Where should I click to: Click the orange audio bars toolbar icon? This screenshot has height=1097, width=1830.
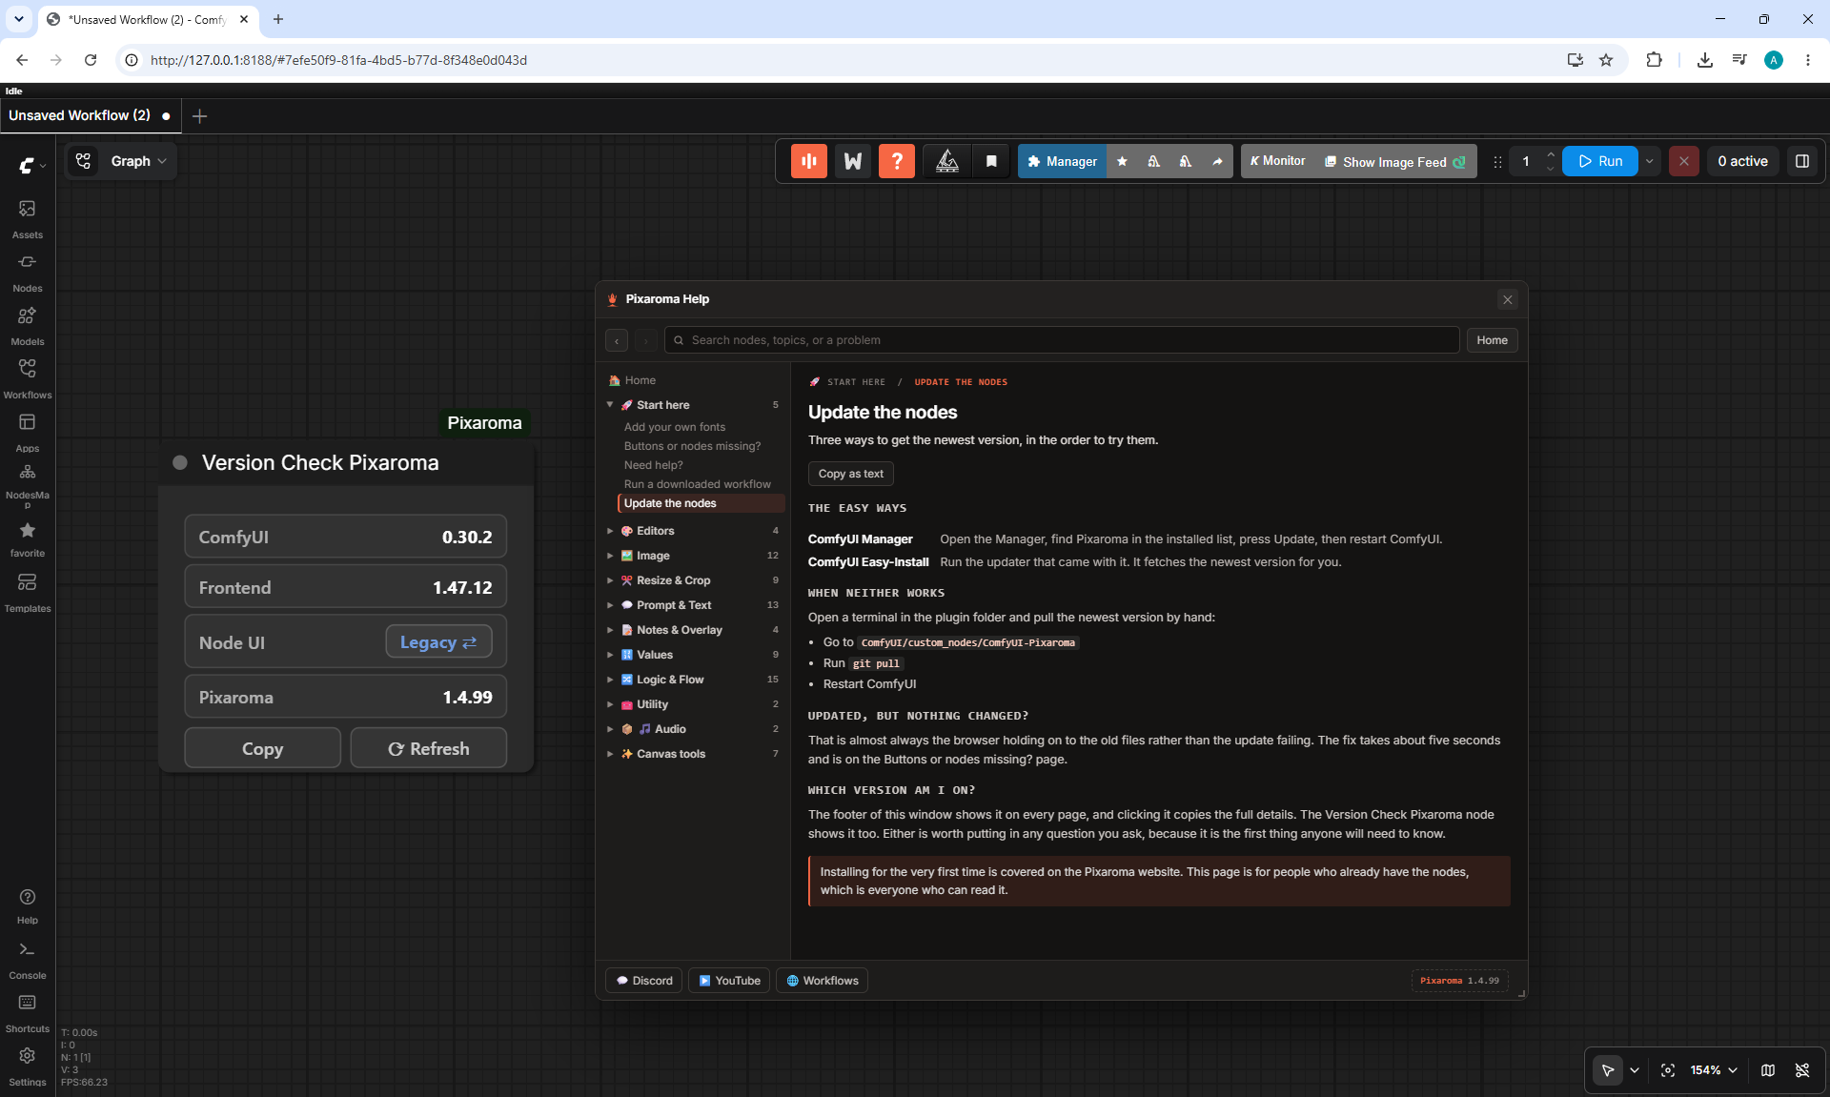808,161
